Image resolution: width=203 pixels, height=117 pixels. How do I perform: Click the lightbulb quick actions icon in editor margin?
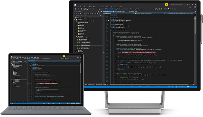coord(108,20)
